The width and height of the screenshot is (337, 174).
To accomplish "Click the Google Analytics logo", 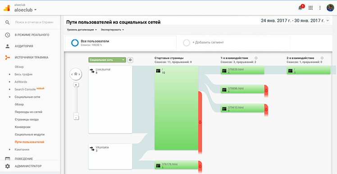I will [7, 8].
